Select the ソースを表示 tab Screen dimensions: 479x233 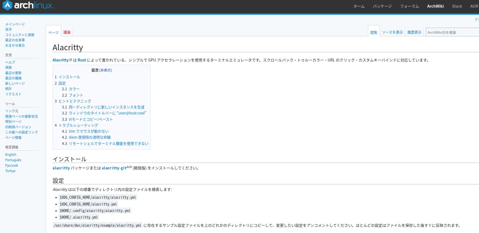[393, 32]
